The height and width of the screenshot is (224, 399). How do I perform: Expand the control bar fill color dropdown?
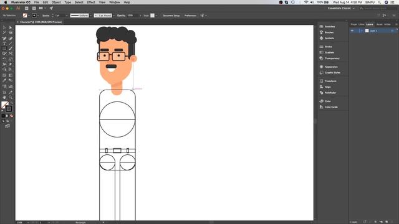pyautogui.click(x=29, y=16)
